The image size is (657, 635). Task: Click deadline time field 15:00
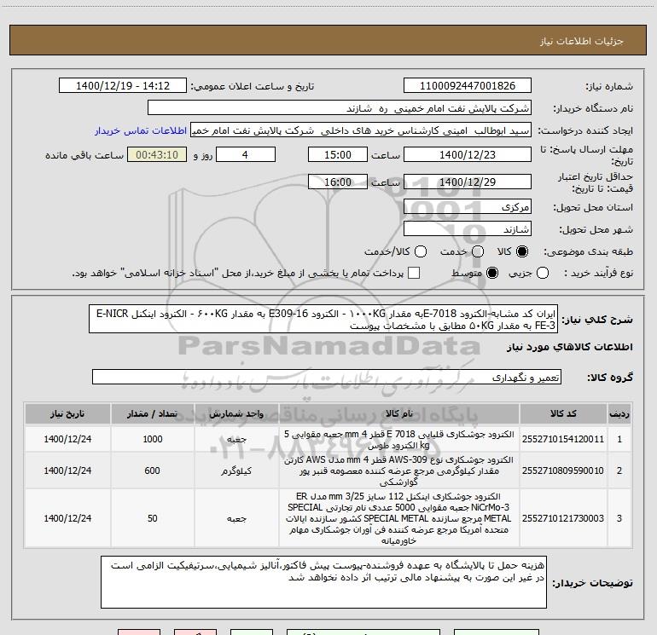[x=338, y=155]
